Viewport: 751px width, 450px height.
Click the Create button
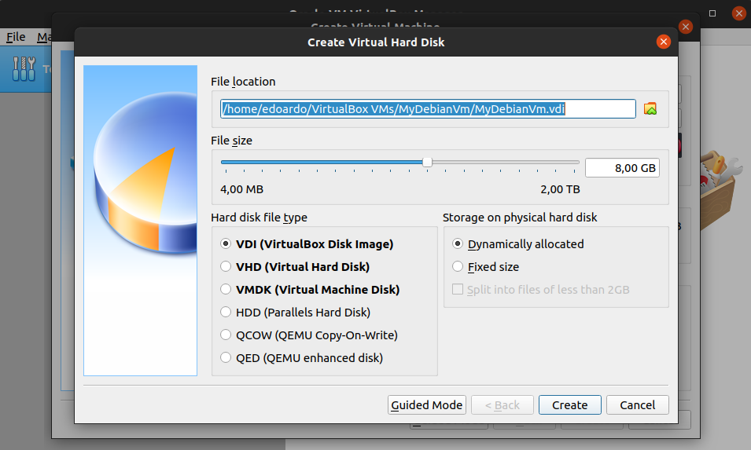[x=570, y=405]
